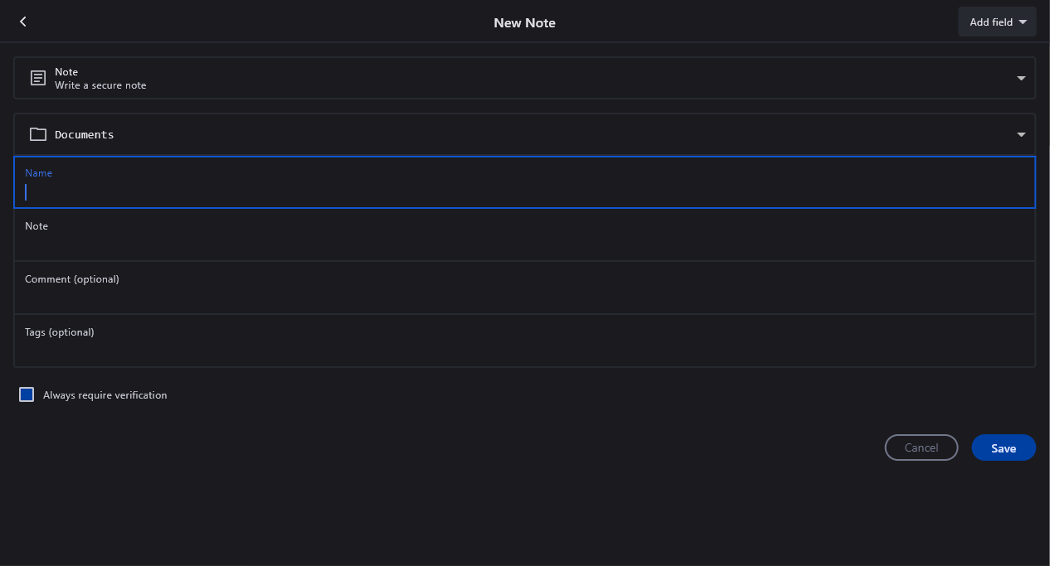Screen dimensions: 1050x566
Task: Open the Add field menu
Action: coord(996,22)
